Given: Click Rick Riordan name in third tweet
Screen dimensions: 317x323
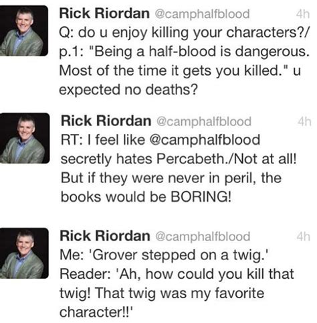Looking at the screenshot, I should 105,236.
